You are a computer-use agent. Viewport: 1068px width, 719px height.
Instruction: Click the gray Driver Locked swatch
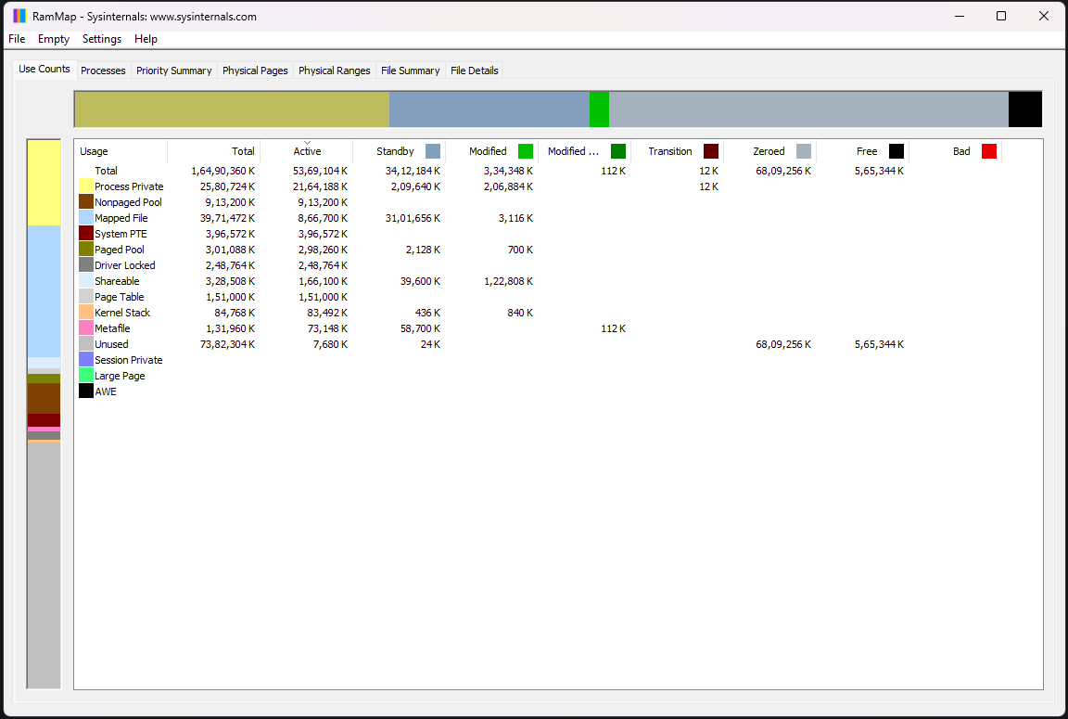(86, 264)
